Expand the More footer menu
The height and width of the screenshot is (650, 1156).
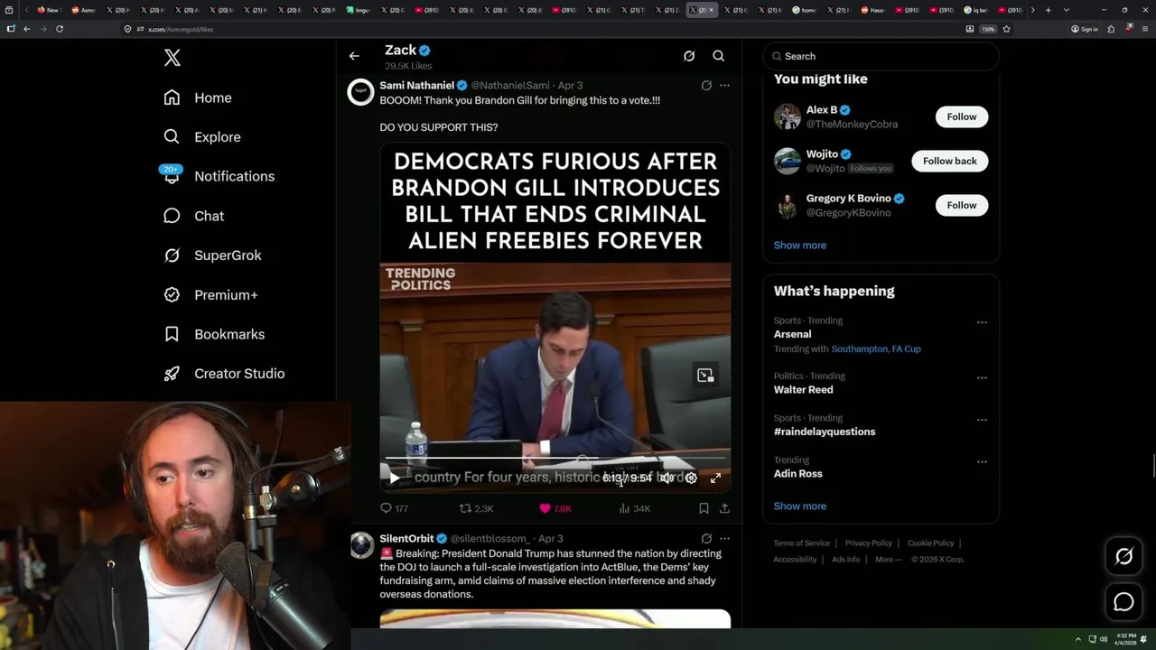(x=888, y=560)
